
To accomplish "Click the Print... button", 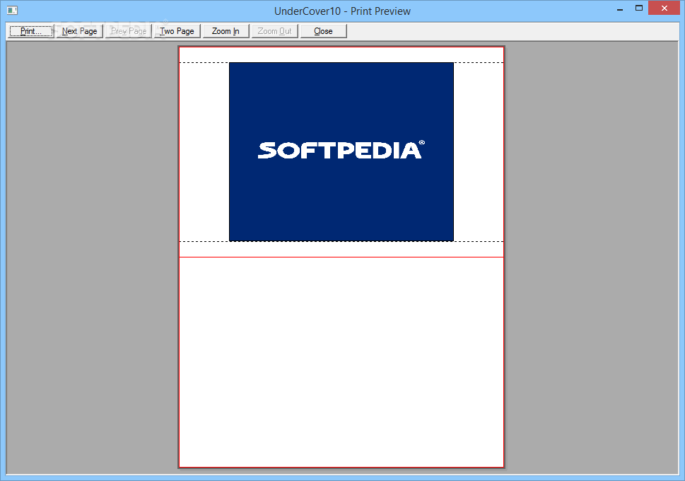I will [30, 31].
